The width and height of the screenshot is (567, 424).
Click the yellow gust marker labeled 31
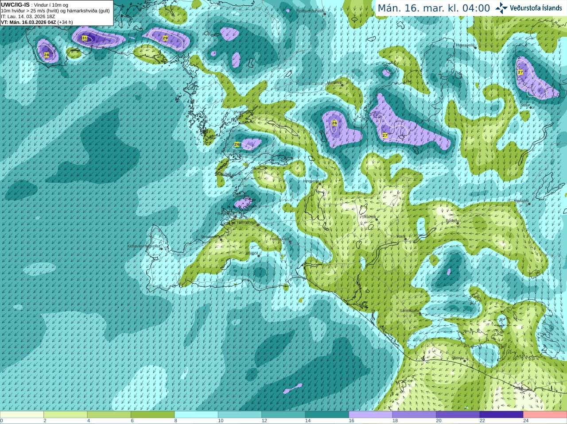tap(85, 39)
